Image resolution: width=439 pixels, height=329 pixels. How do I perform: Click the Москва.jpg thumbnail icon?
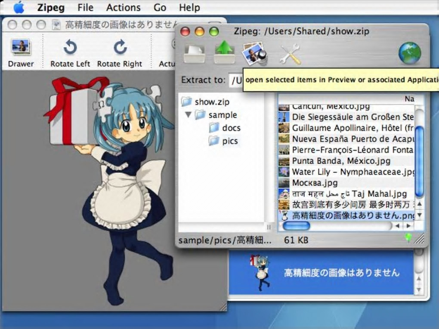284,183
